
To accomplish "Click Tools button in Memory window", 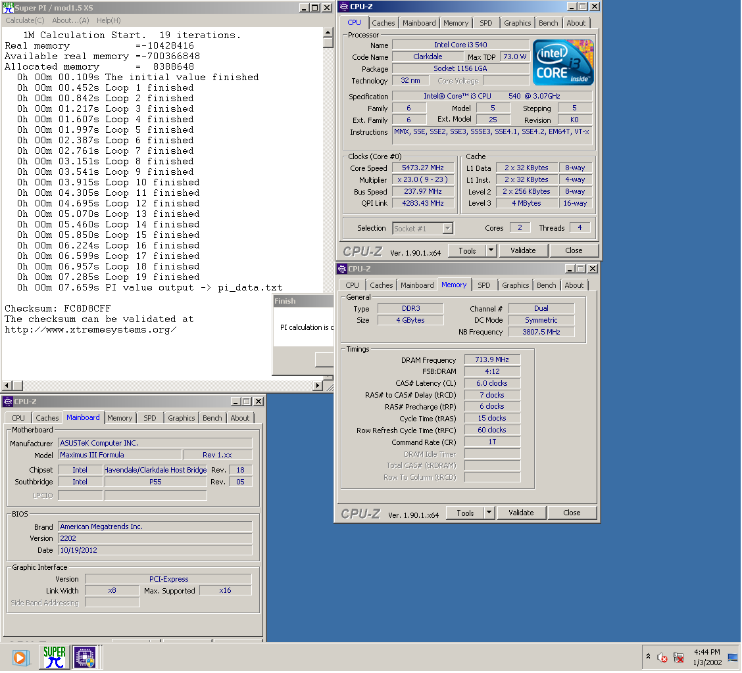I will [x=465, y=513].
